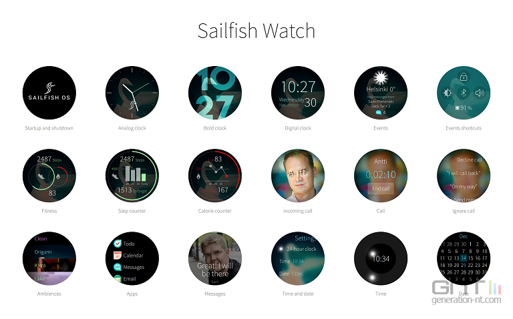Image resolution: width=513 pixels, height=319 pixels.
Task: Open the Analog clock watch face thumbnail
Action: (132, 93)
